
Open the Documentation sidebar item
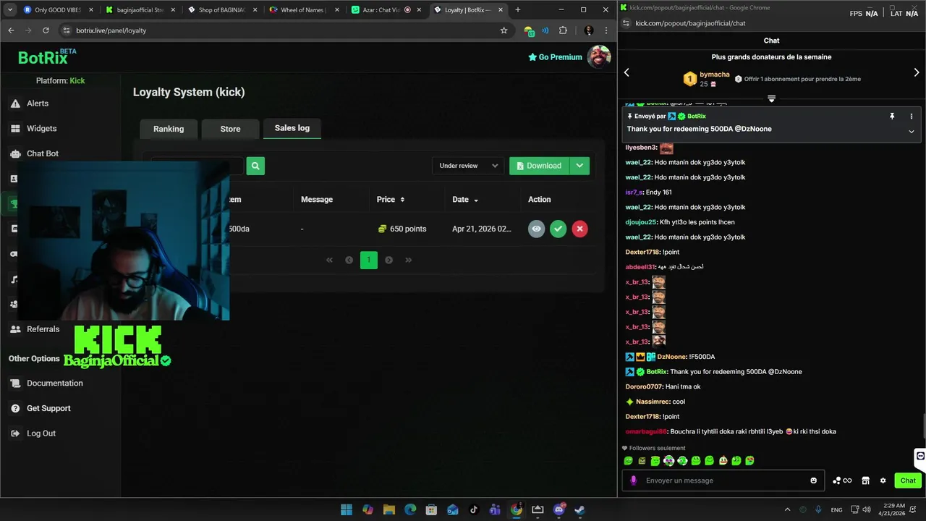tap(46, 384)
